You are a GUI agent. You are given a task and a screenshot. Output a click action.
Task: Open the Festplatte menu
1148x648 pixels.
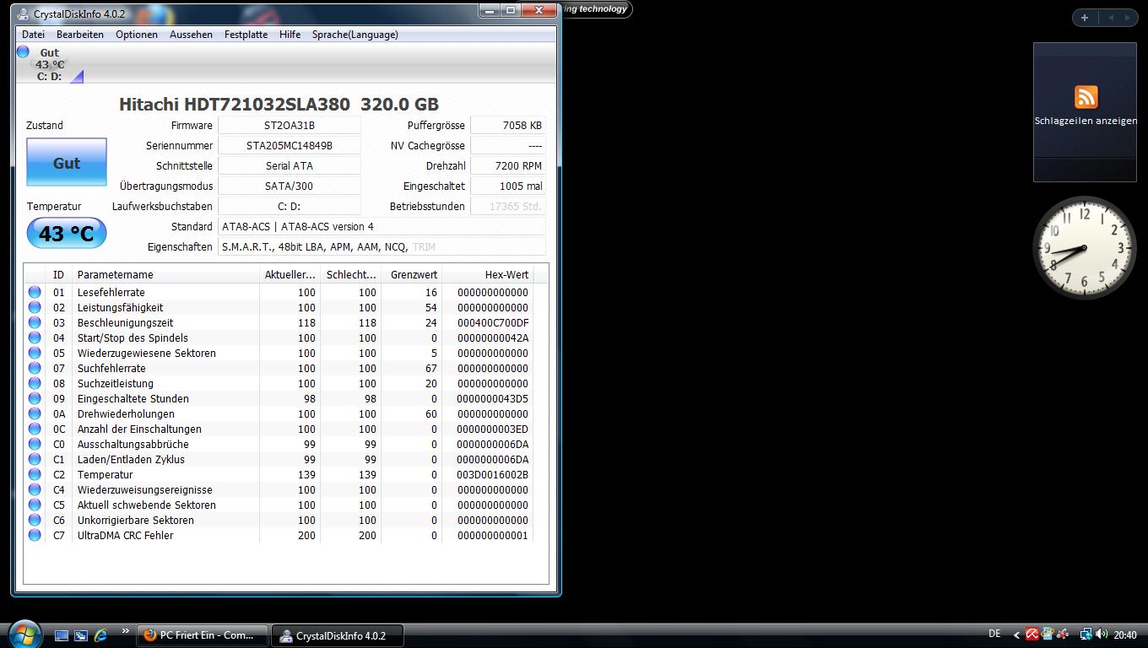pos(246,35)
